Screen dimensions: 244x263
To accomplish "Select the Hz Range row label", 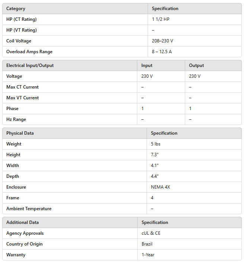I will point(16,119).
